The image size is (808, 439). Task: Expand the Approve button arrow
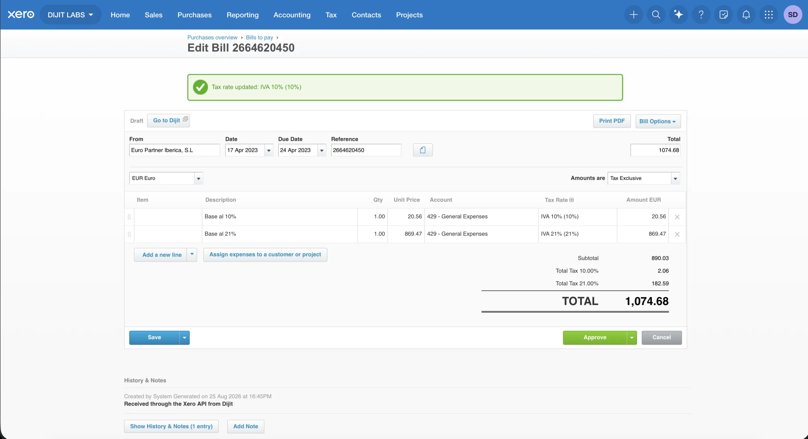(x=632, y=338)
